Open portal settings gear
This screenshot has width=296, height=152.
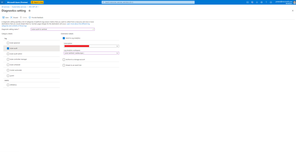(x=262, y=2)
